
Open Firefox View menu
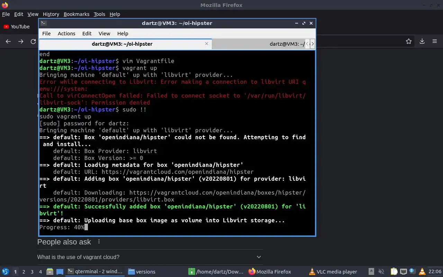coord(33,14)
